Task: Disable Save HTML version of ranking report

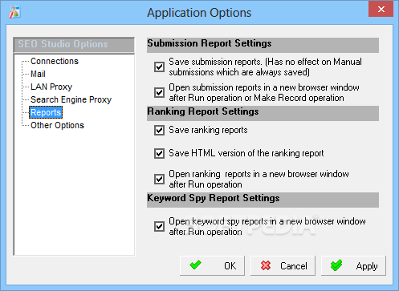Action: 159,153
